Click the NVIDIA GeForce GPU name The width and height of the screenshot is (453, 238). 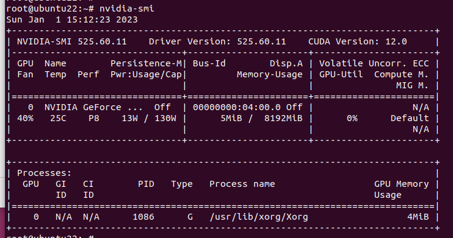(x=93, y=107)
